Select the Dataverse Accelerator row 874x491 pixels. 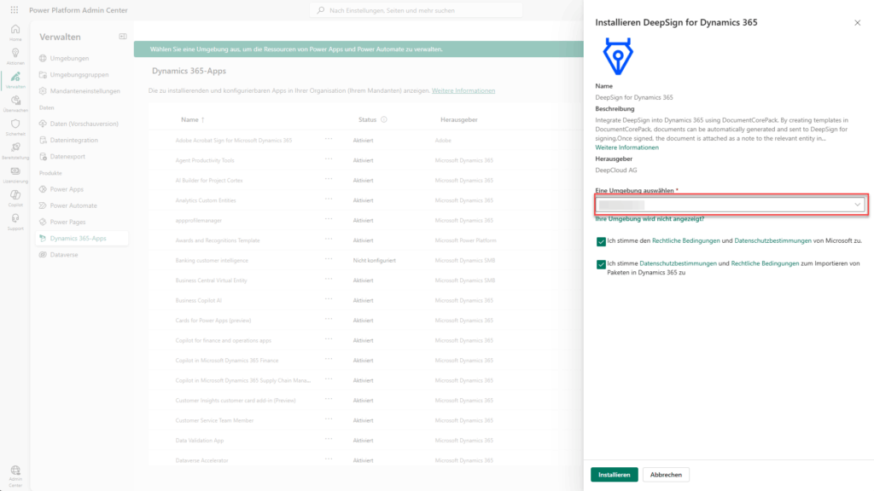click(365, 460)
